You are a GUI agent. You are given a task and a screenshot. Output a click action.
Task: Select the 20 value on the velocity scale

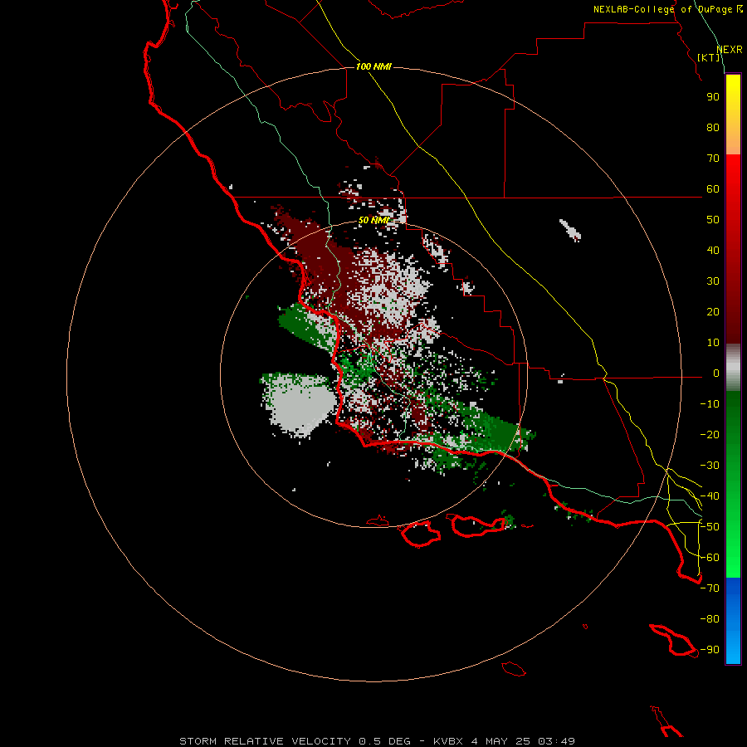[x=713, y=312]
